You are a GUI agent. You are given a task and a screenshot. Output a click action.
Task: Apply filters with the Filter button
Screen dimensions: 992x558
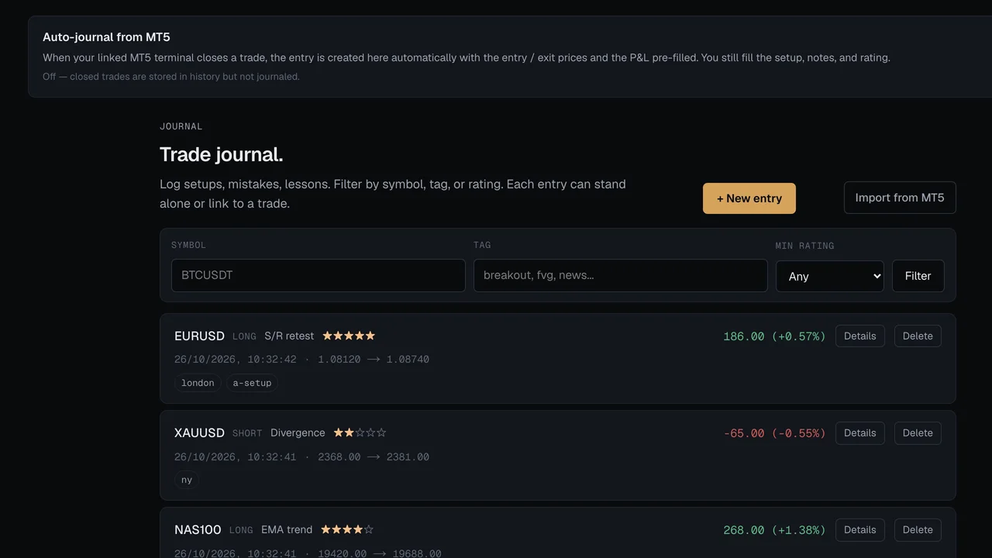(x=918, y=276)
